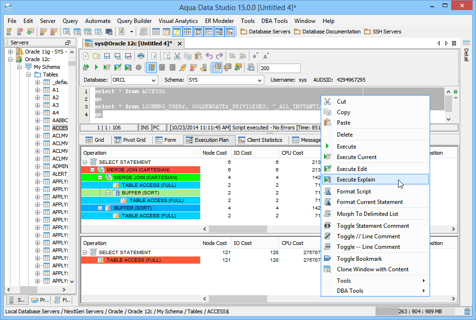Click the Detail panel icon at right edge
476x320 pixels.
pos(466,43)
